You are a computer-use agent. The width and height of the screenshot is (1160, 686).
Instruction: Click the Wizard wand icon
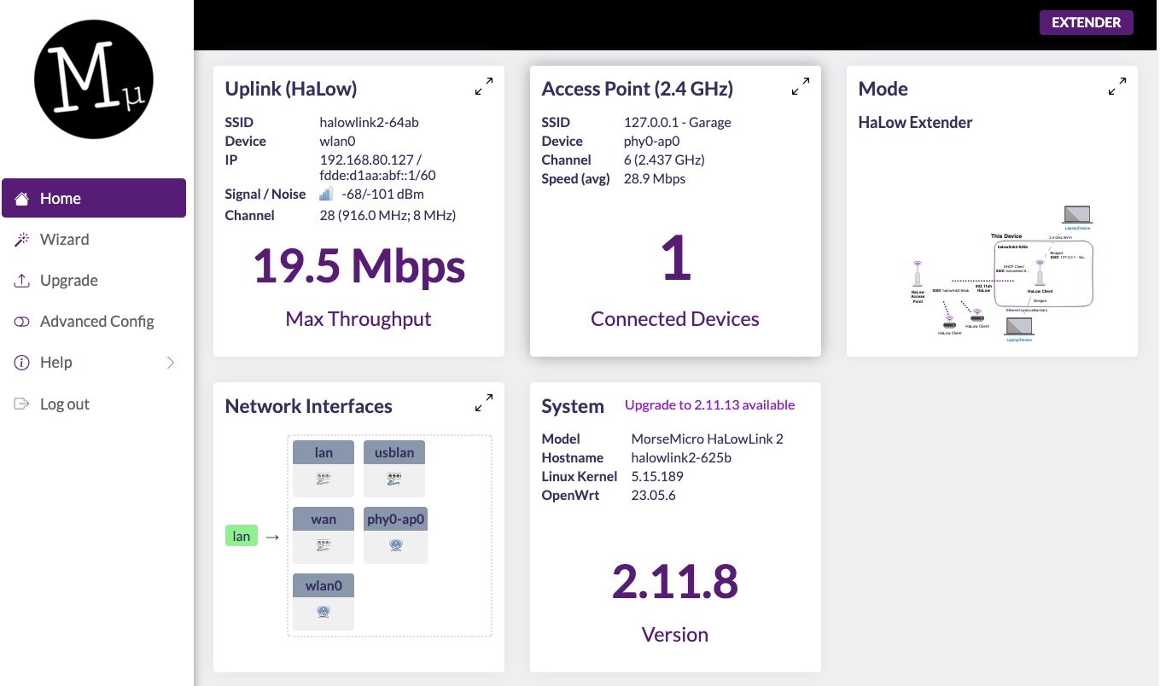[22, 239]
